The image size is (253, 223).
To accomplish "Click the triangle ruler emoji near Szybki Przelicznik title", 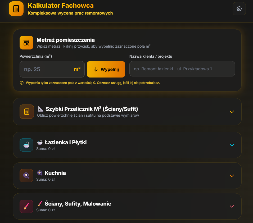I will tap(40, 109).
